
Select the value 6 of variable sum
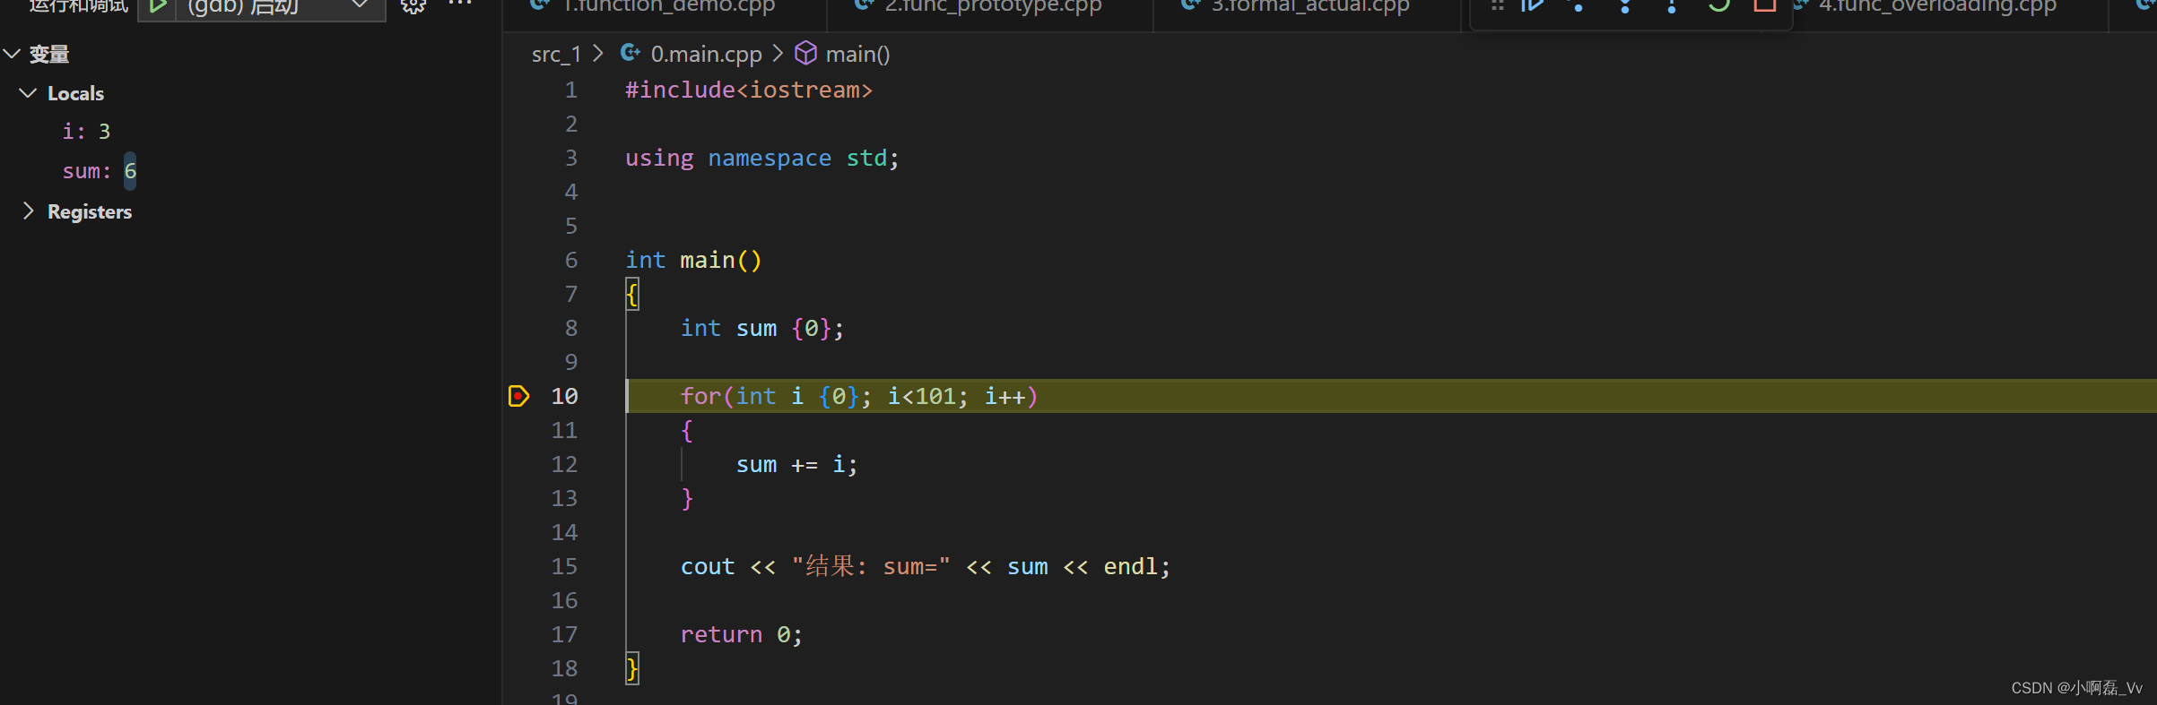tap(130, 170)
